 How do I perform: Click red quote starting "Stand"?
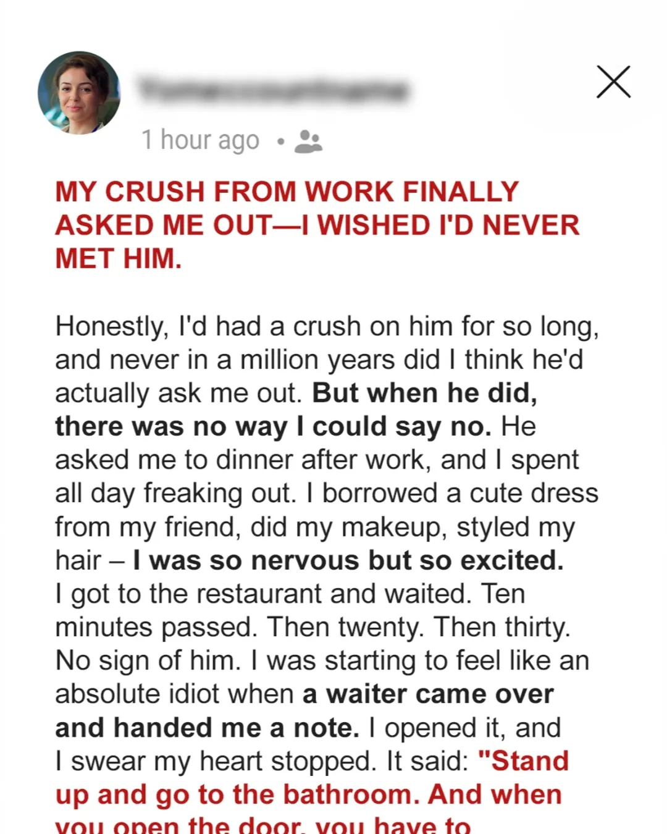pyautogui.click(x=524, y=761)
